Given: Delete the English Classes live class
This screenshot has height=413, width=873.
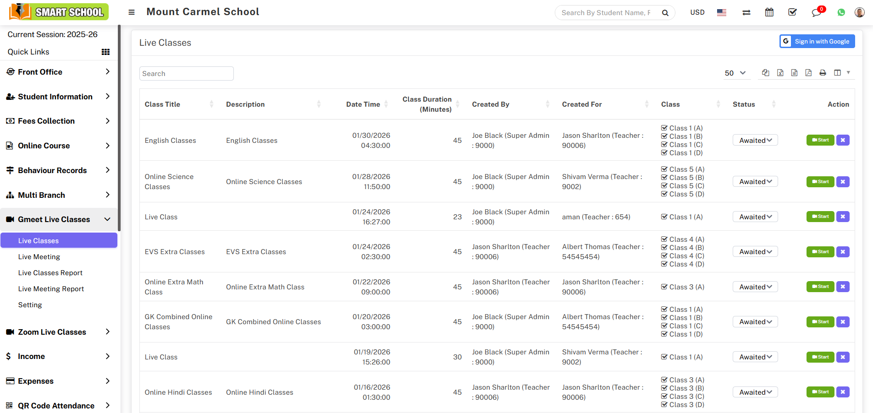Looking at the screenshot, I should coord(842,140).
